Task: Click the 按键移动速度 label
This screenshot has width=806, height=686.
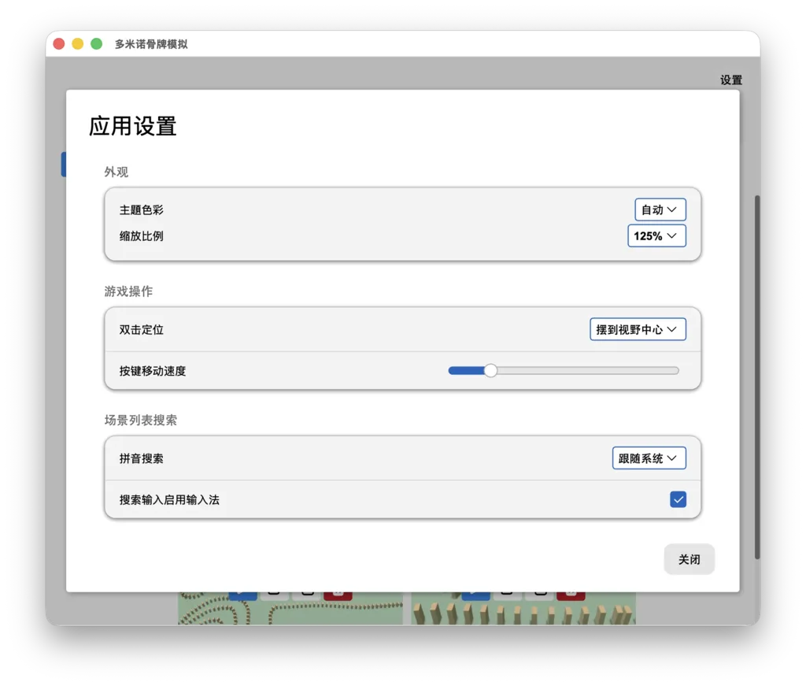Action: (153, 371)
